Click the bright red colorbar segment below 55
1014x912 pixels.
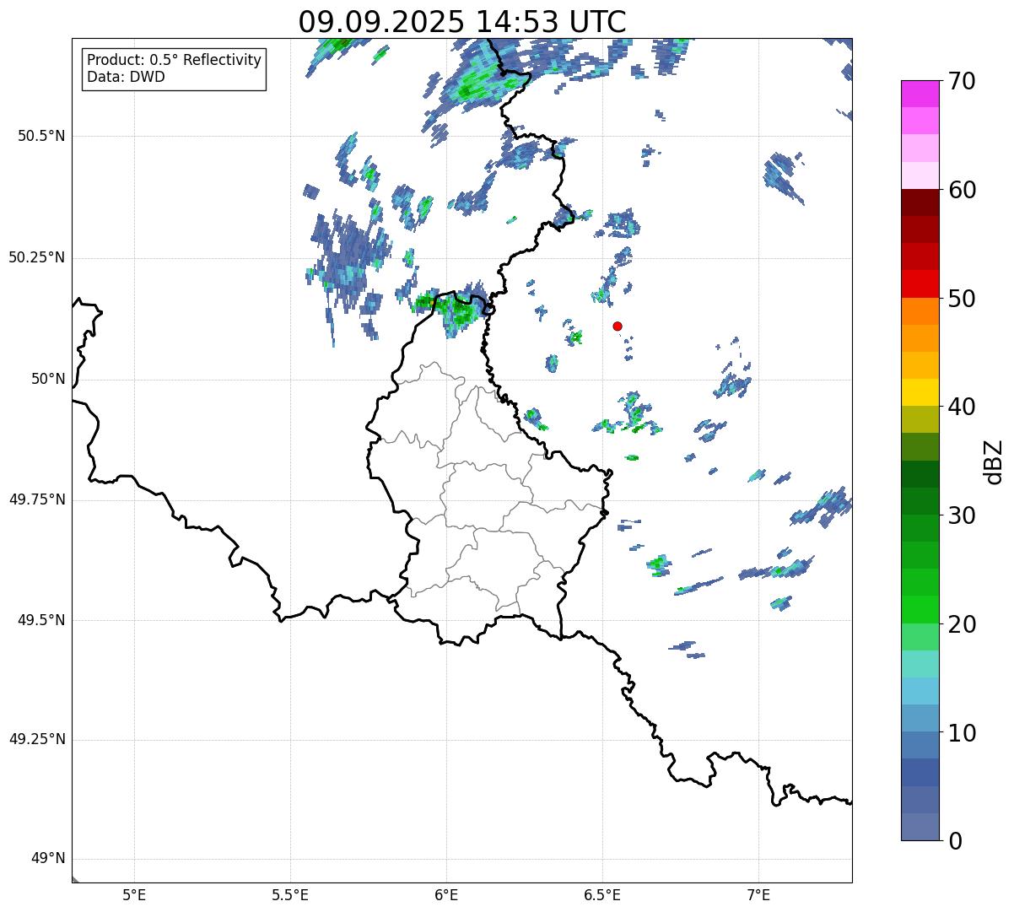tap(920, 283)
